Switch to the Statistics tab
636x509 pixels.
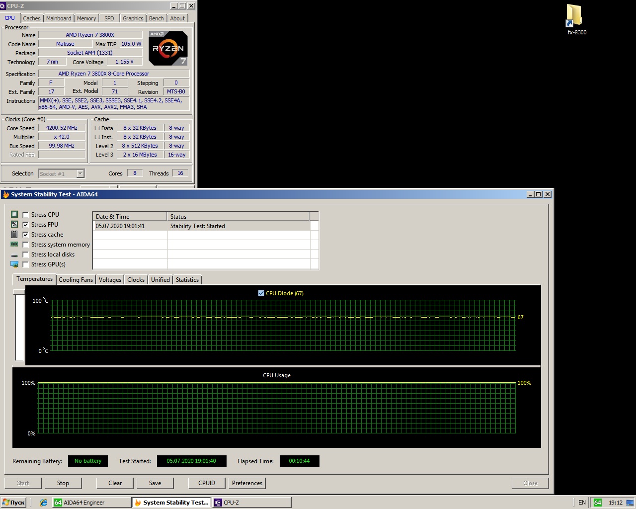pyautogui.click(x=187, y=280)
